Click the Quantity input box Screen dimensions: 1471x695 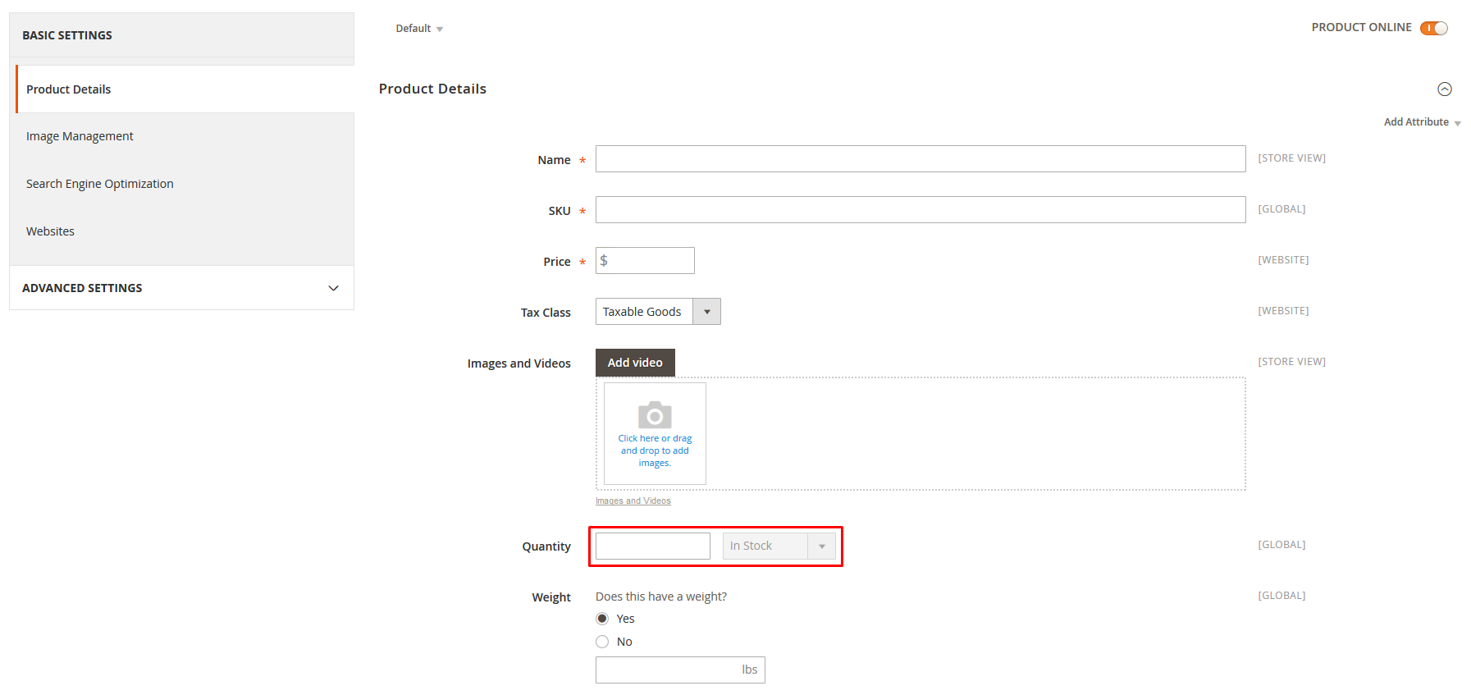652,546
